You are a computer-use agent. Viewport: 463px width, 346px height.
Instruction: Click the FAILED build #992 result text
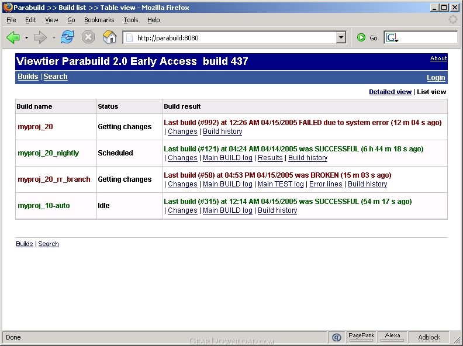point(303,123)
